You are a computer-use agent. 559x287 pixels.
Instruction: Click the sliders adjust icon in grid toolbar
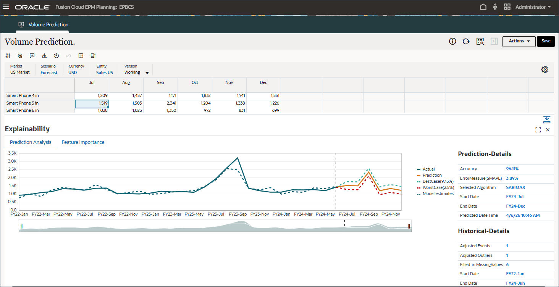coord(8,56)
